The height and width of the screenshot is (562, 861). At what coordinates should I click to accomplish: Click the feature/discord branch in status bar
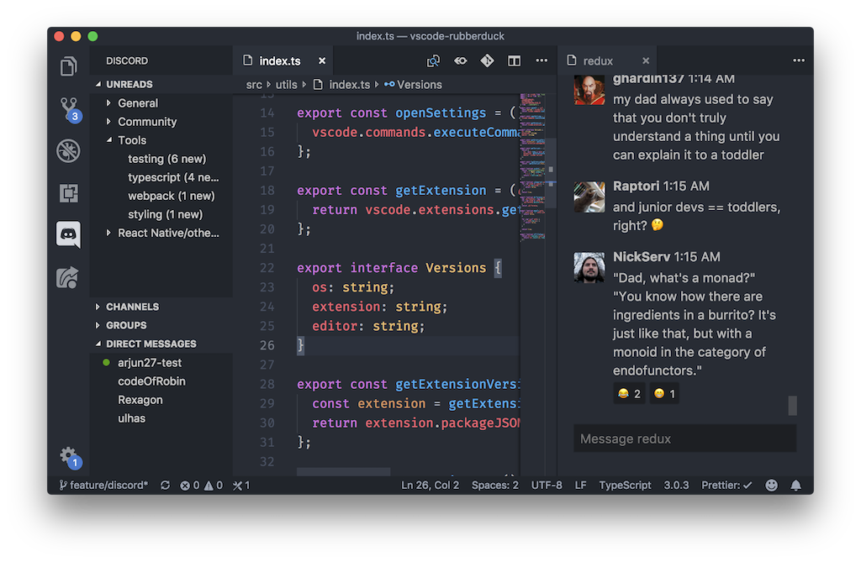point(103,486)
